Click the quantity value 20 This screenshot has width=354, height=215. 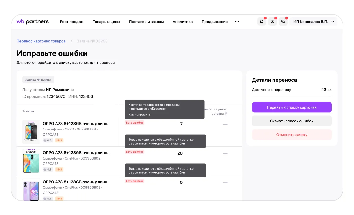pos(180,153)
